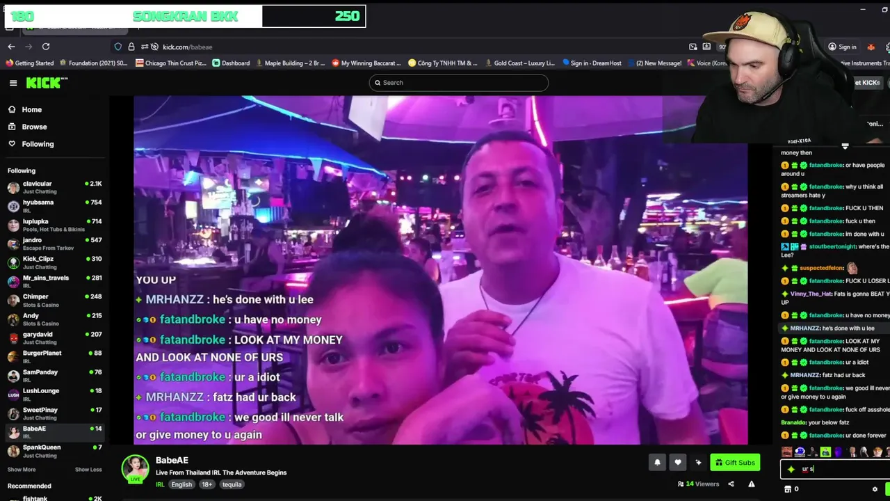The height and width of the screenshot is (501, 890).
Task: Click Sign in at browser top right
Action: (842, 47)
